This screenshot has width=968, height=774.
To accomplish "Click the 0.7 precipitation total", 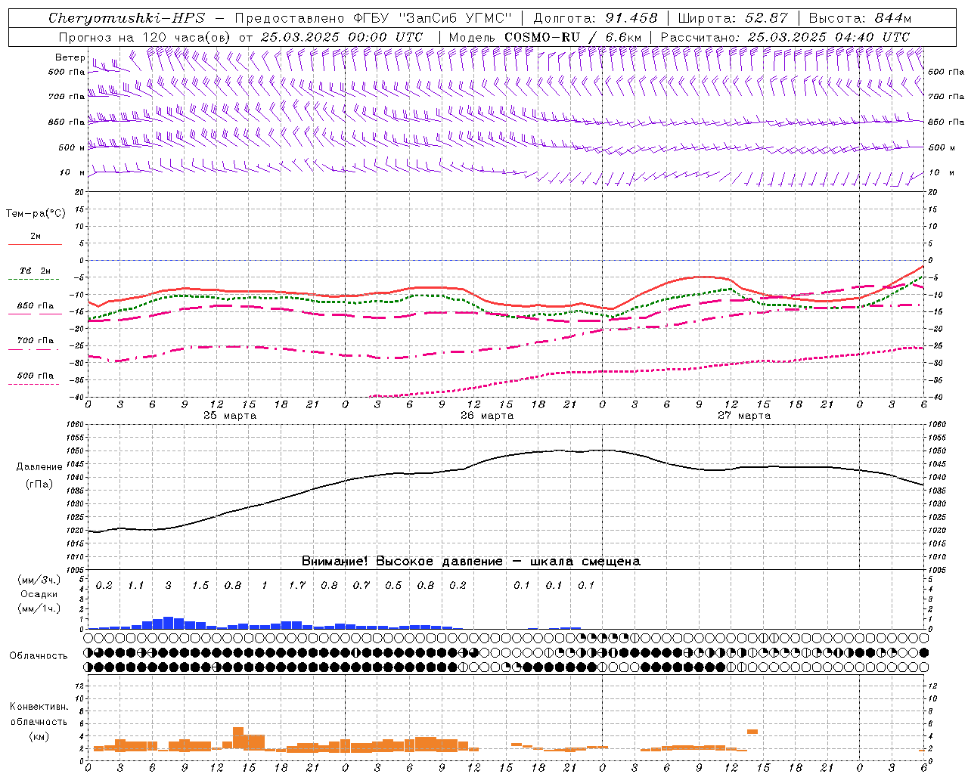I will 361,586.
